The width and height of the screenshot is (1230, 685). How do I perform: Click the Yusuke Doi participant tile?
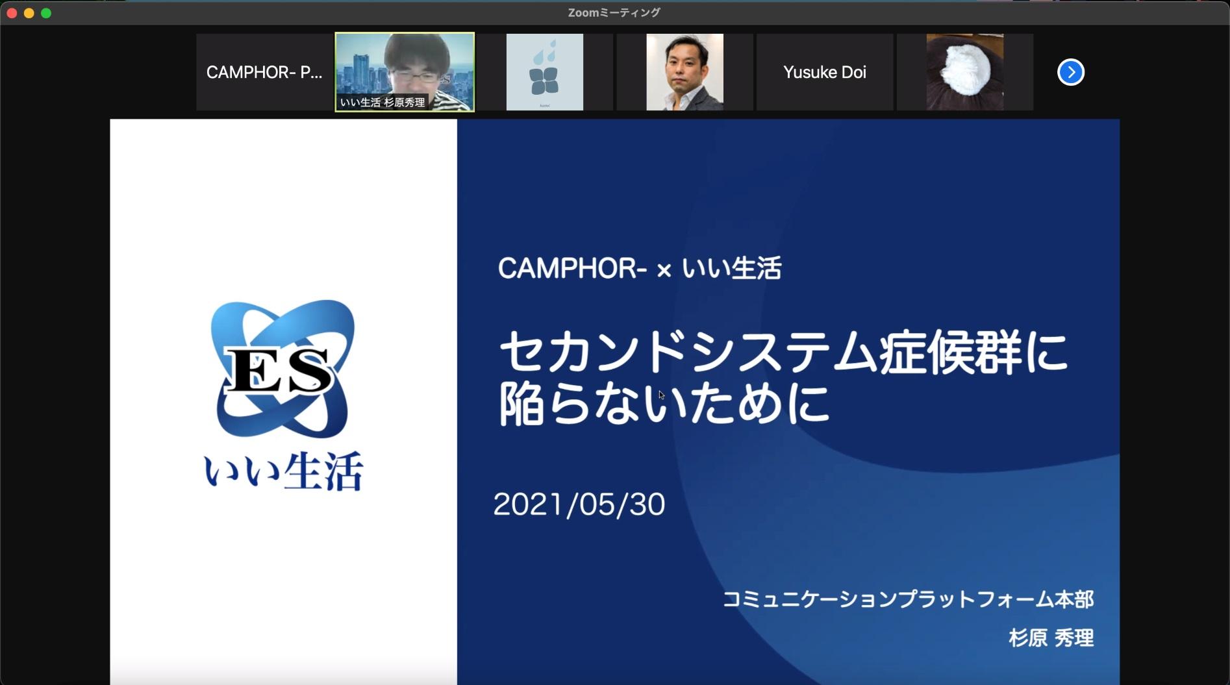(825, 72)
